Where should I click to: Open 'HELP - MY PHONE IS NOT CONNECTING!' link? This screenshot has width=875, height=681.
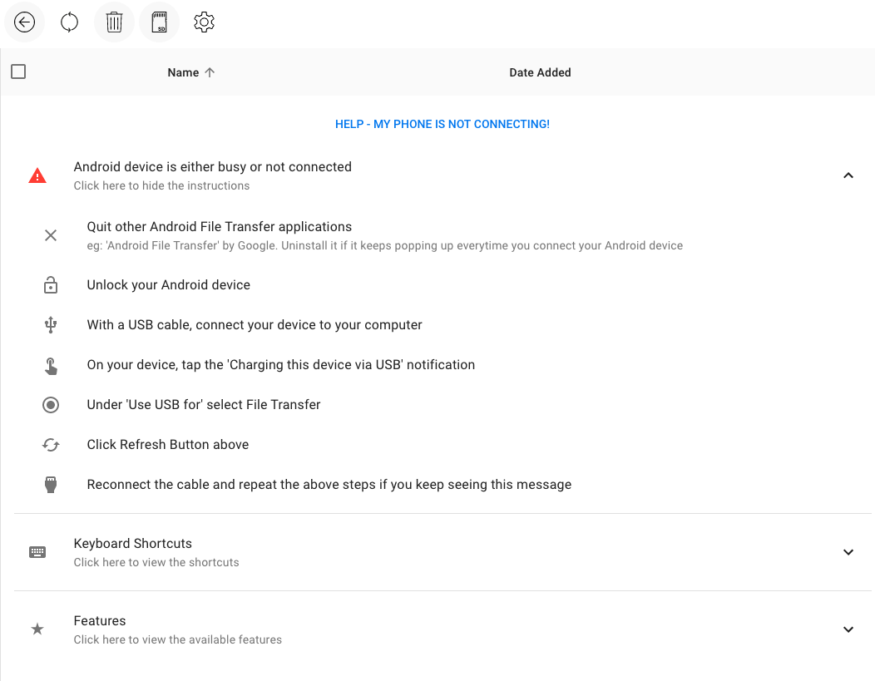[442, 124]
